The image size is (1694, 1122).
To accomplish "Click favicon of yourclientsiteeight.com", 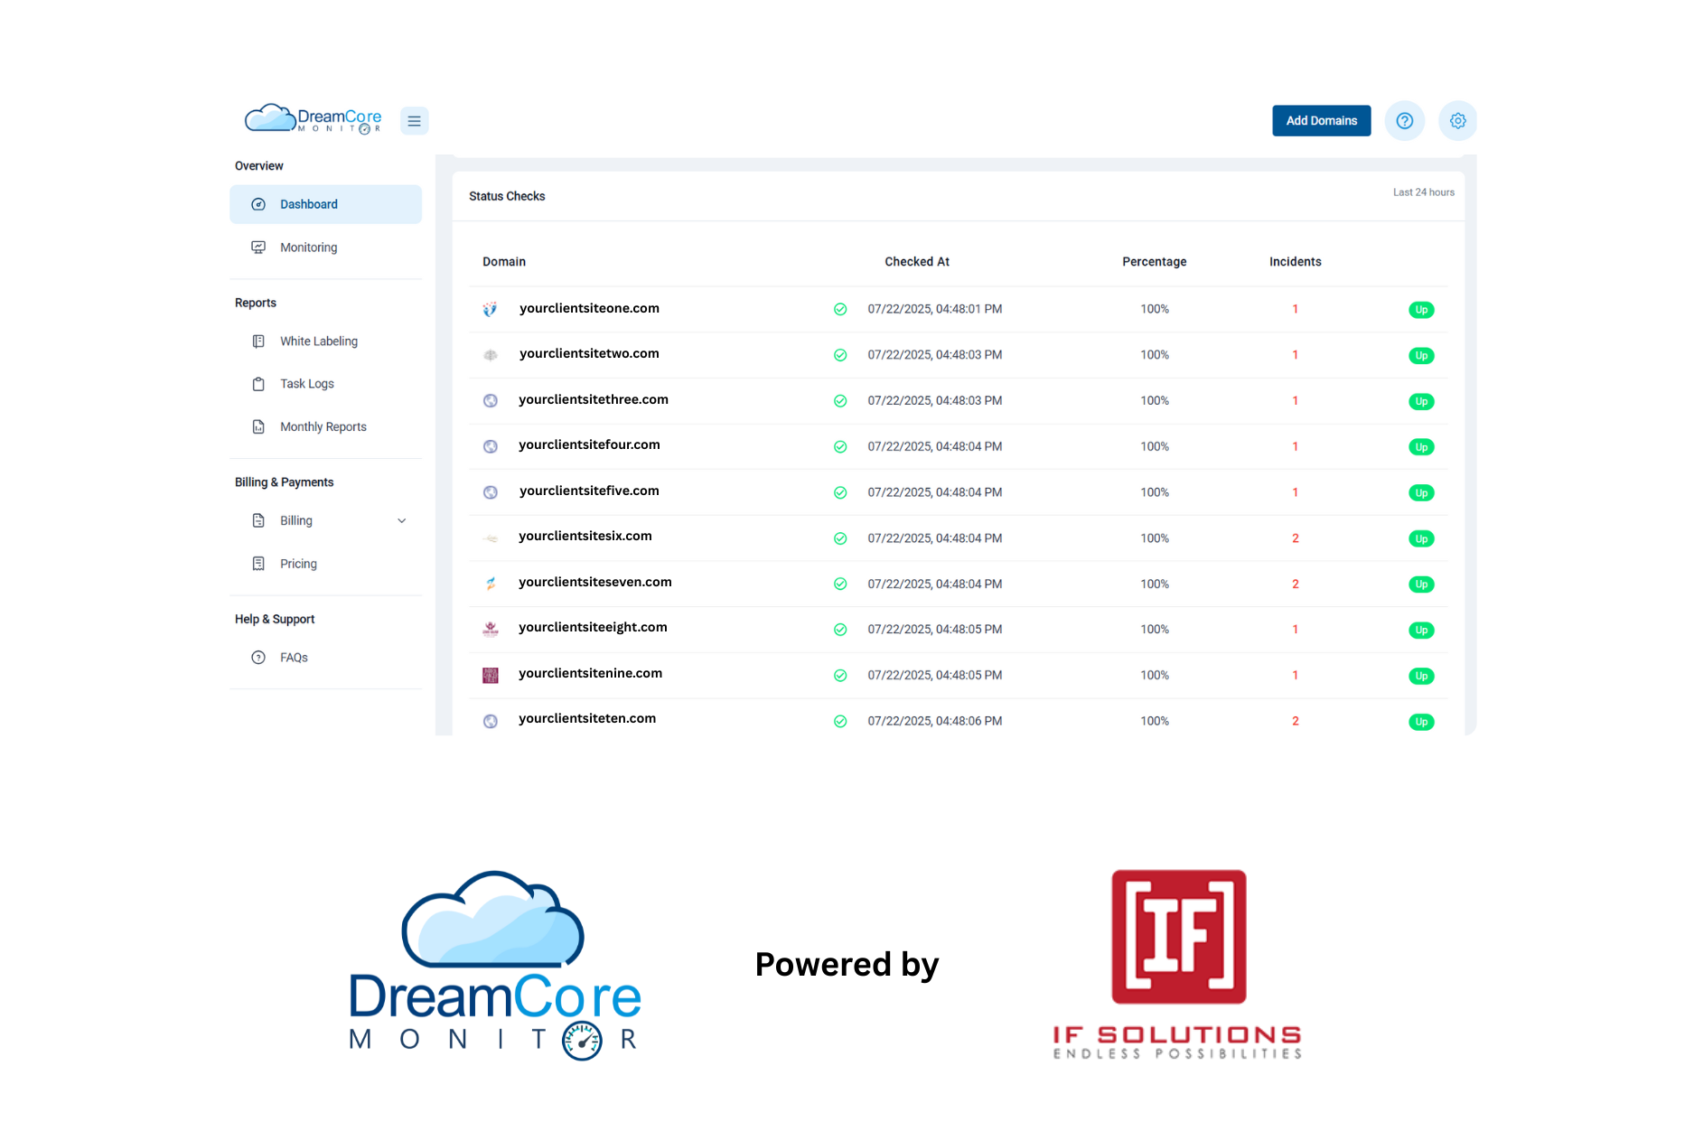I will click(x=491, y=629).
